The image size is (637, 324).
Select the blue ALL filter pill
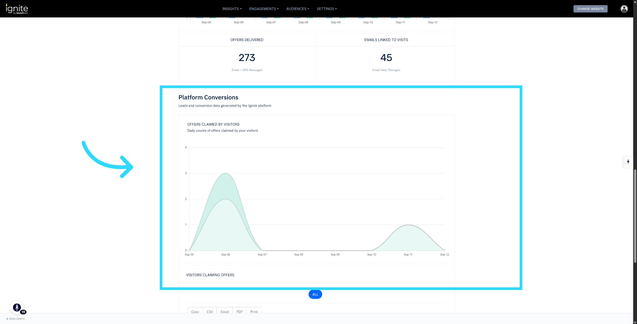point(315,294)
